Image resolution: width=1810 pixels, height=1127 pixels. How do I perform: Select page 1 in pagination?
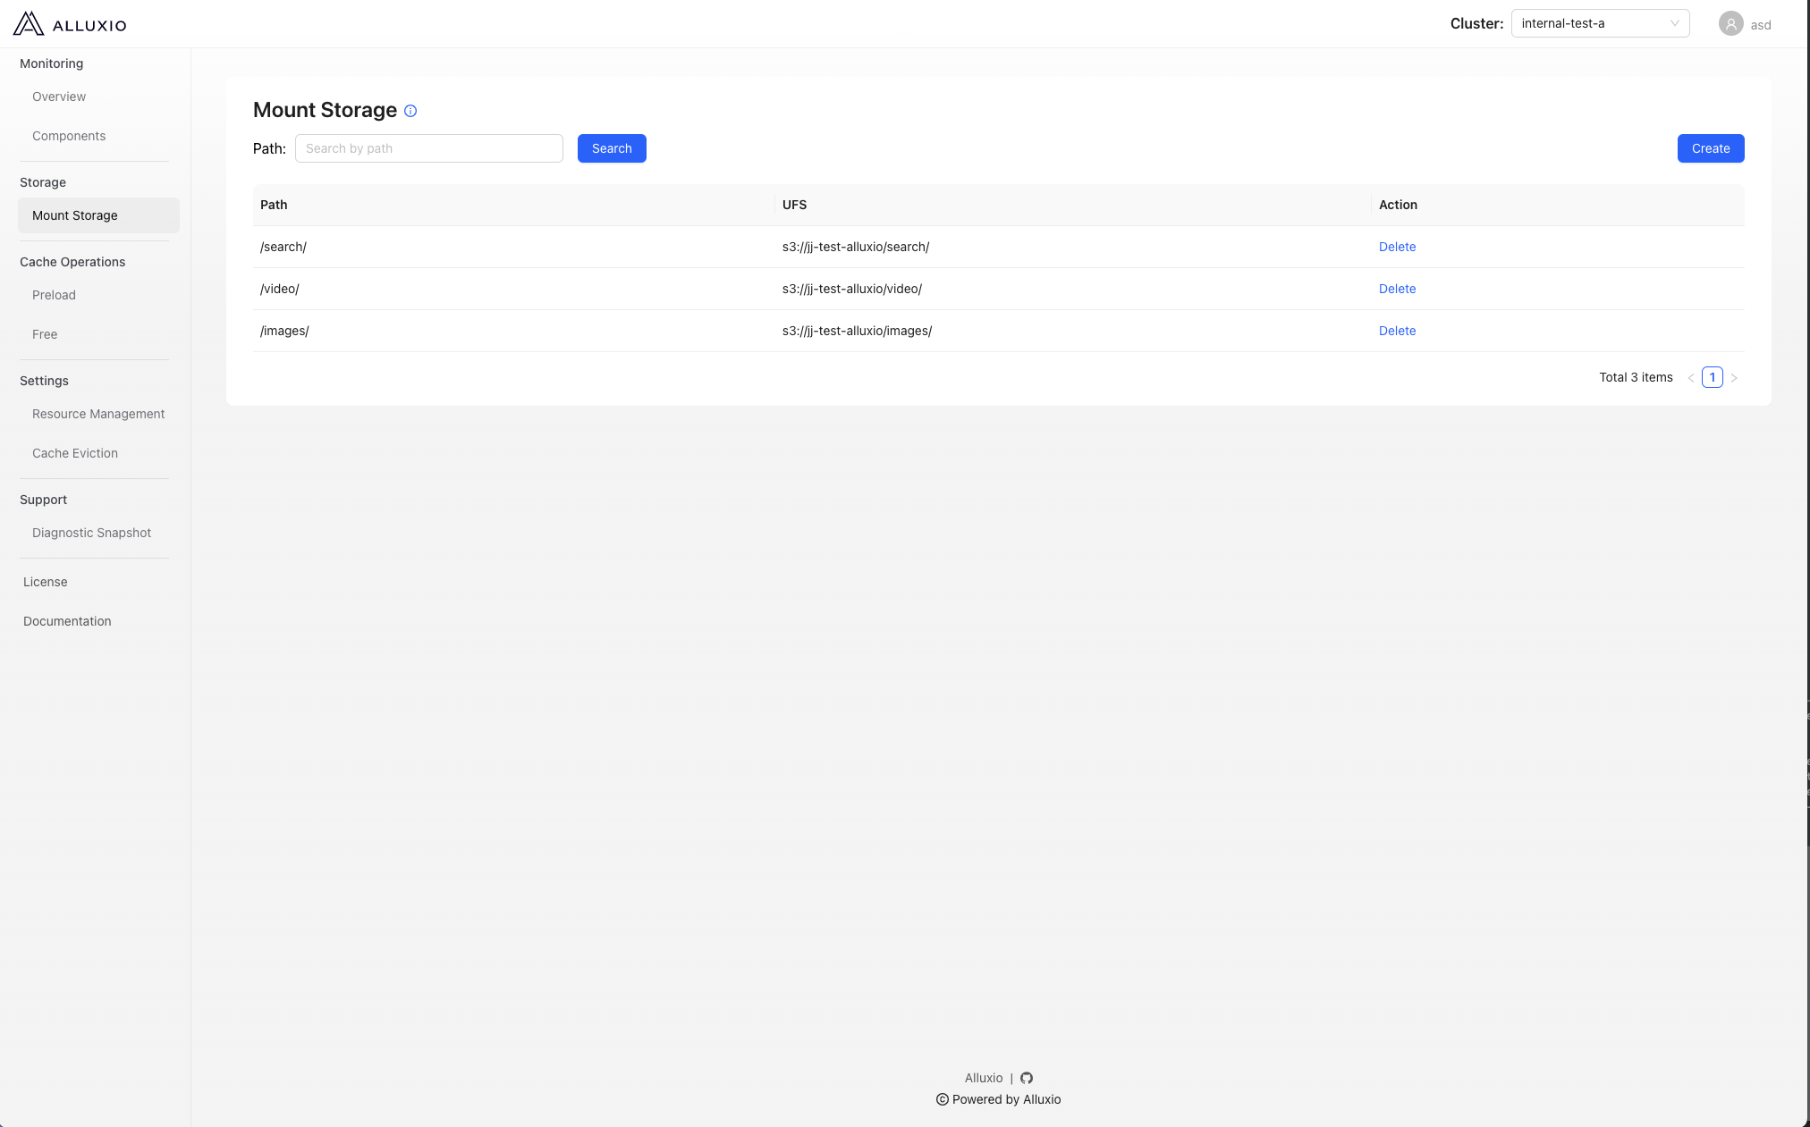[1713, 377]
